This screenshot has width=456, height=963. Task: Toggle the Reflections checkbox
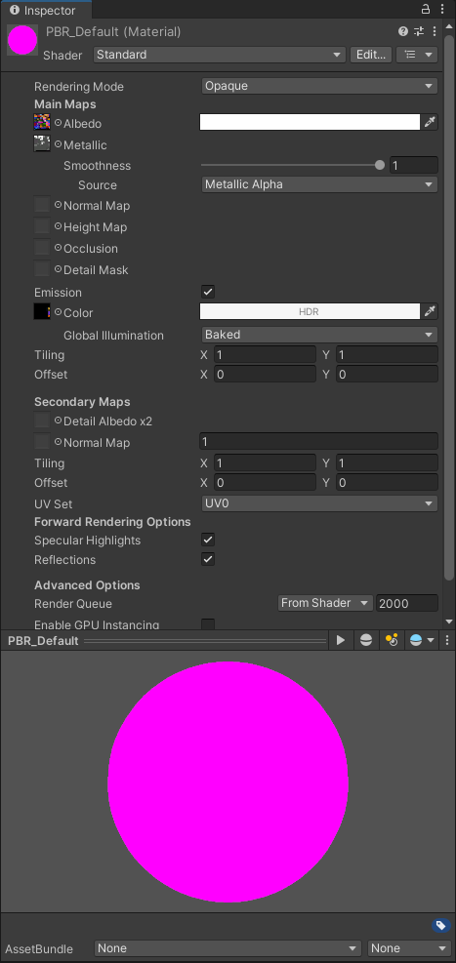[x=208, y=559]
